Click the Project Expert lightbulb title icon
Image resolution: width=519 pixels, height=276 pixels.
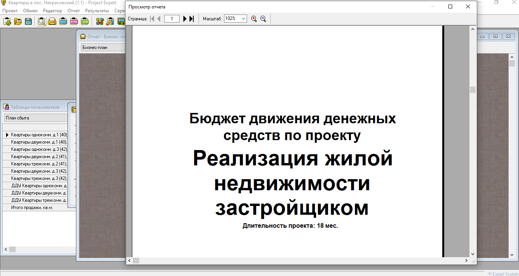point(3,3)
